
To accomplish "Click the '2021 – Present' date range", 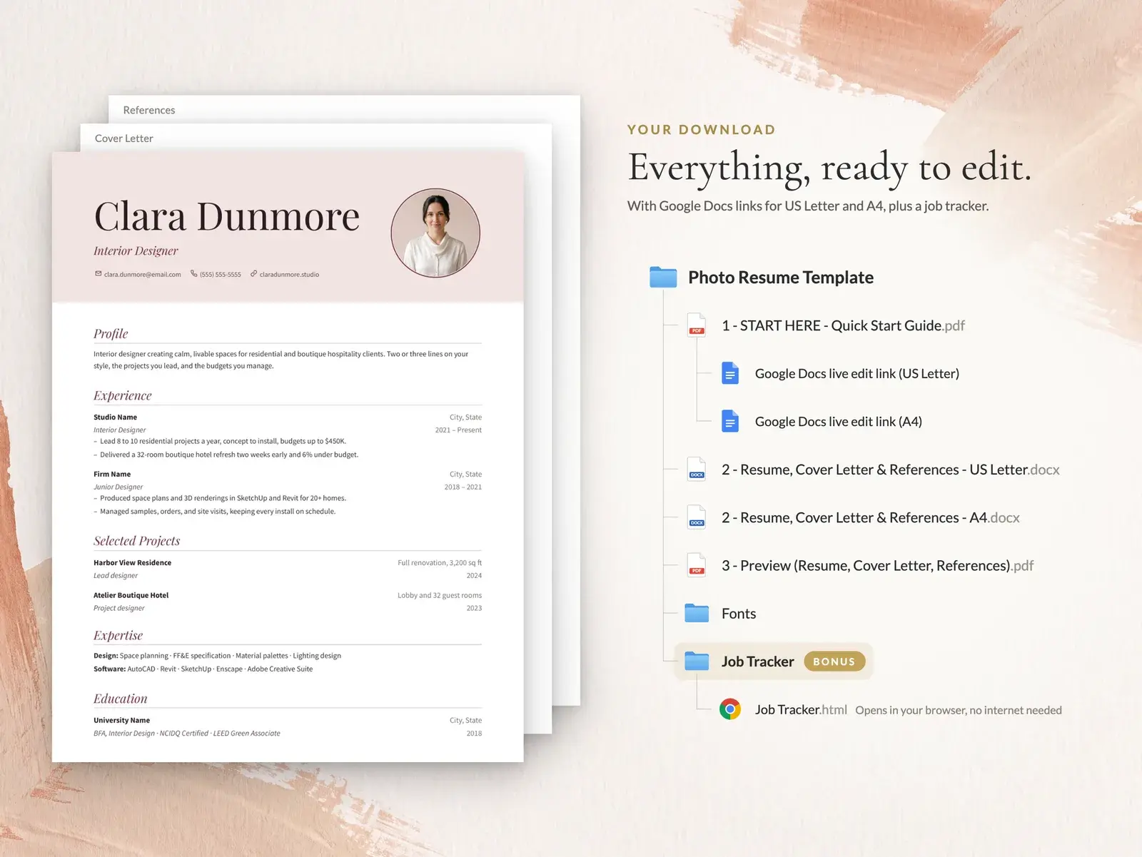I will [x=458, y=430].
